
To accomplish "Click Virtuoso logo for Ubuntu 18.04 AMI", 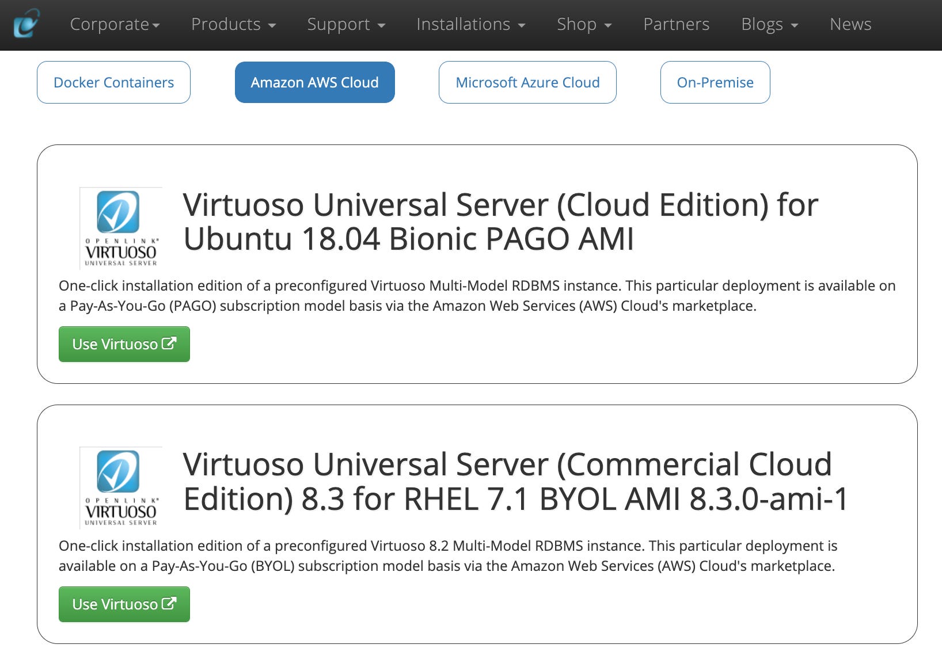I will click(121, 228).
